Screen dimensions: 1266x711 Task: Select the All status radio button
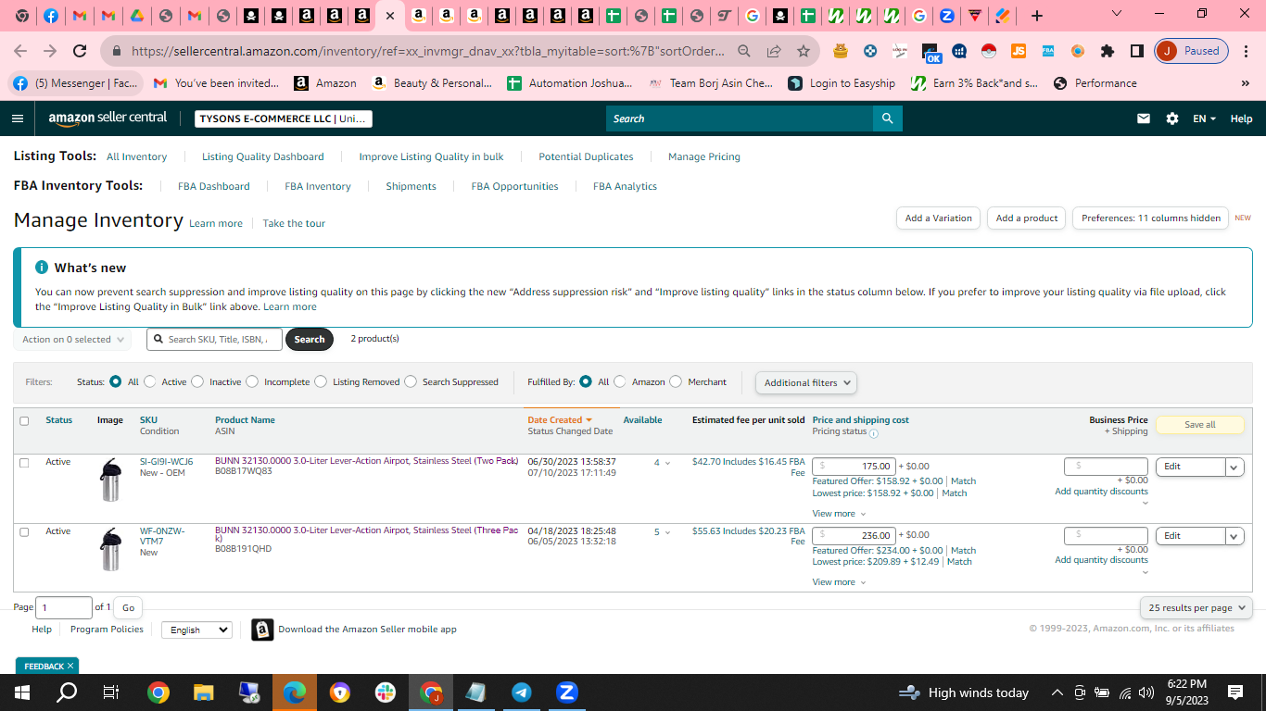coord(116,381)
